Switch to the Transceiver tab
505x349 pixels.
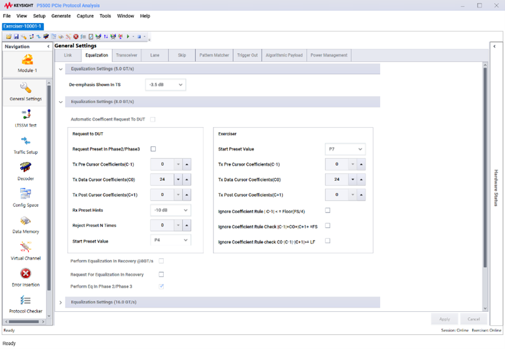pos(127,55)
